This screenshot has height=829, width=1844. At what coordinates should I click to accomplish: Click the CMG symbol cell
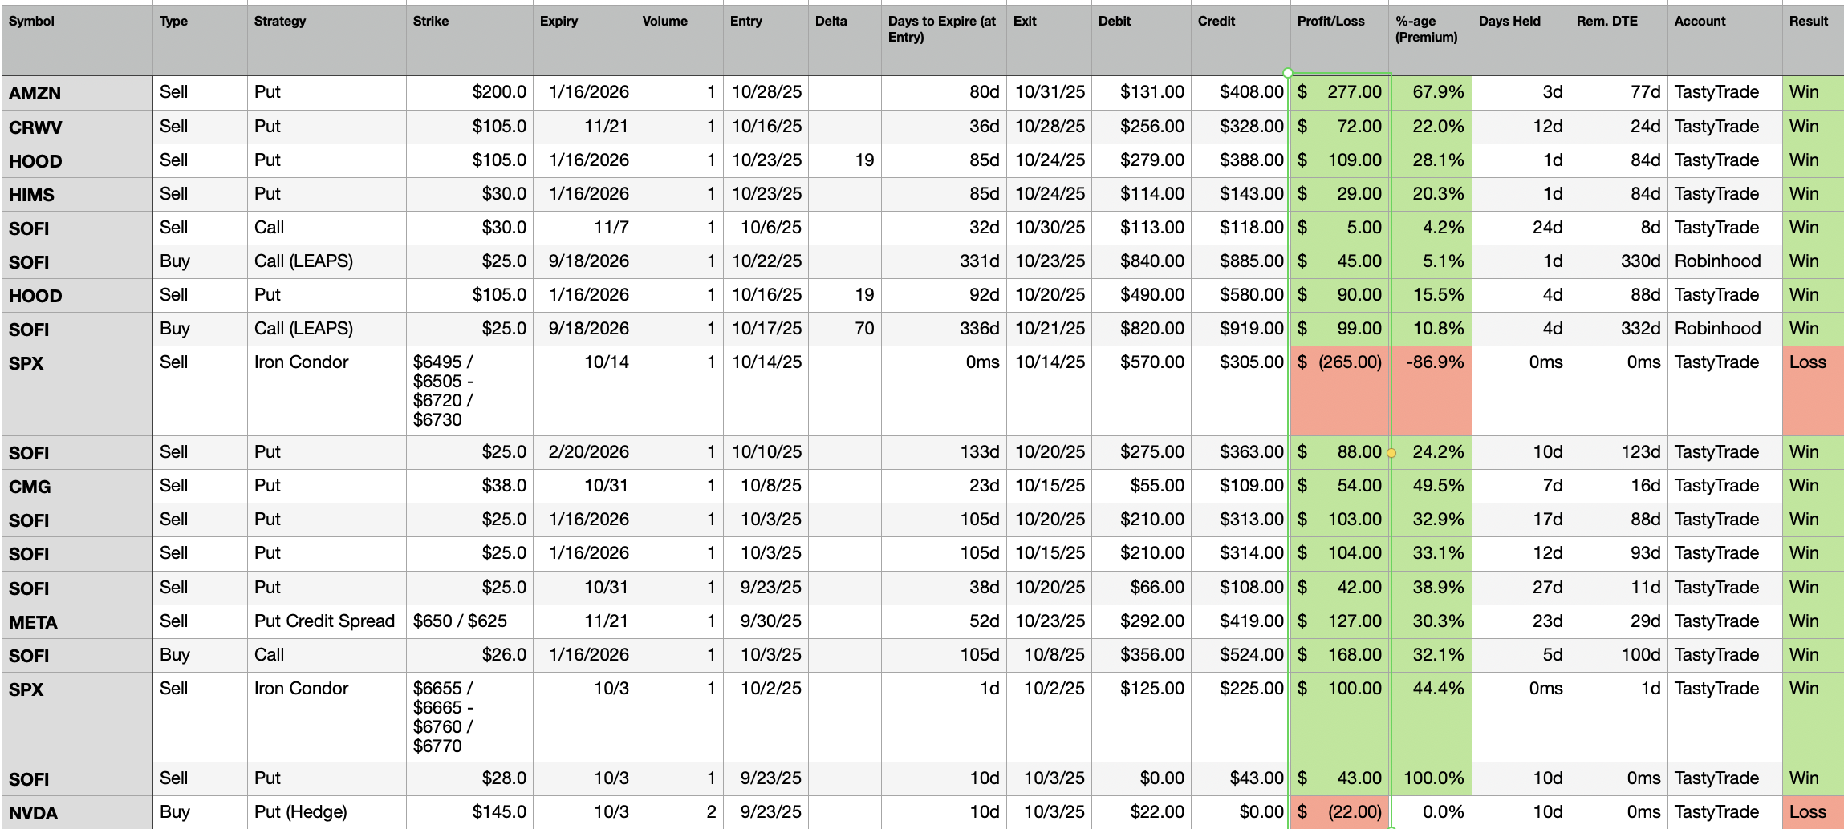(76, 487)
